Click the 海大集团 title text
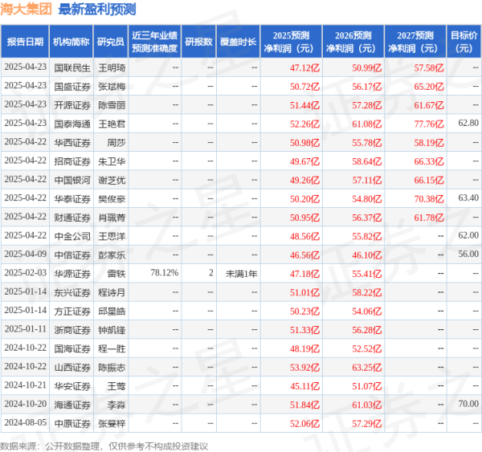The image size is (482, 452). point(26,9)
